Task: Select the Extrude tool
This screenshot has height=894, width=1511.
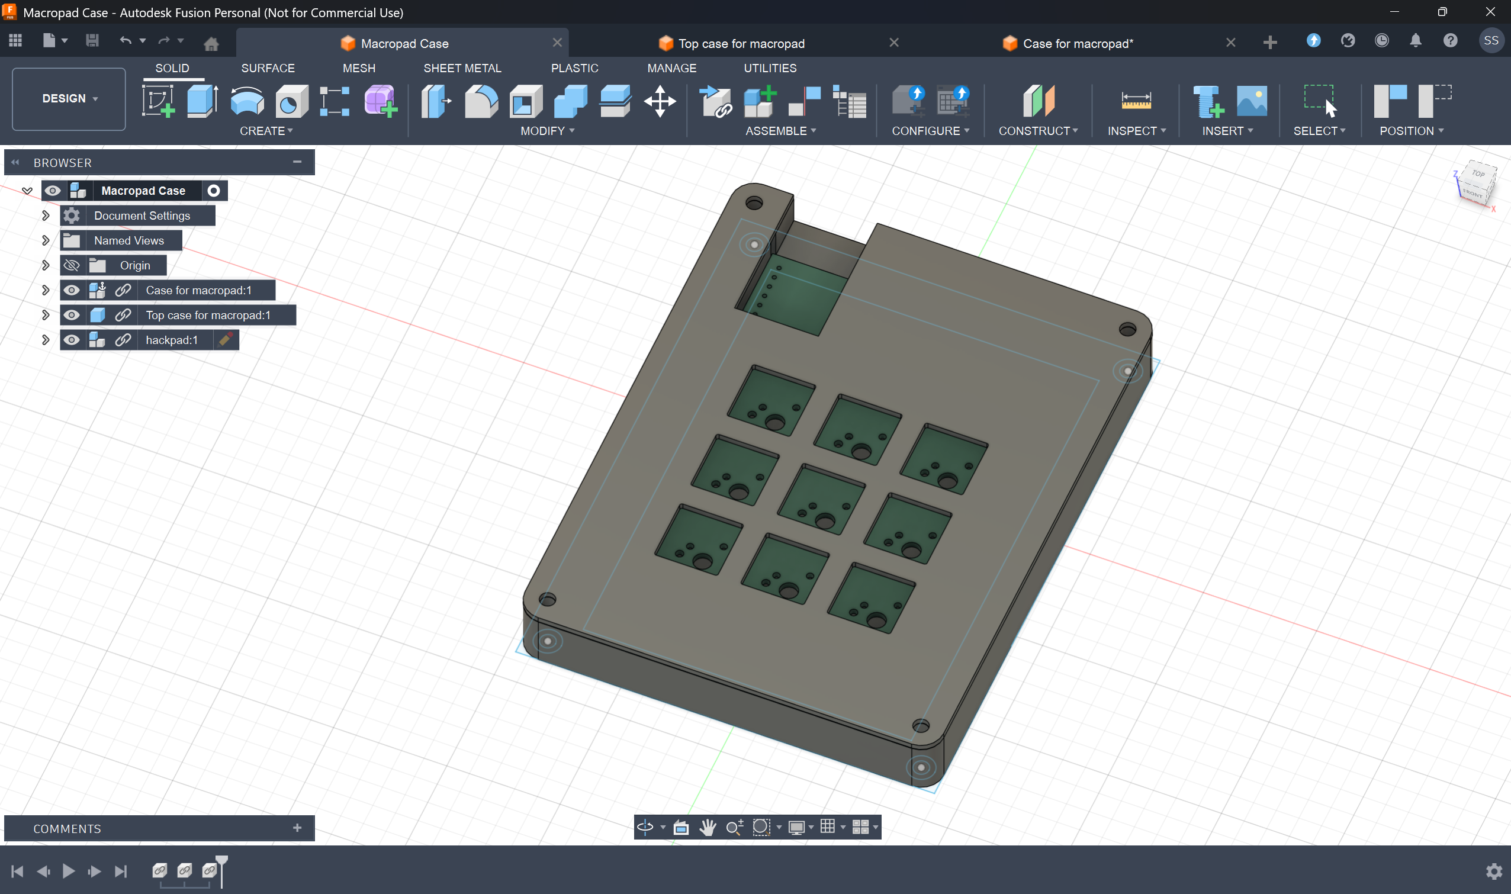Action: pos(202,101)
